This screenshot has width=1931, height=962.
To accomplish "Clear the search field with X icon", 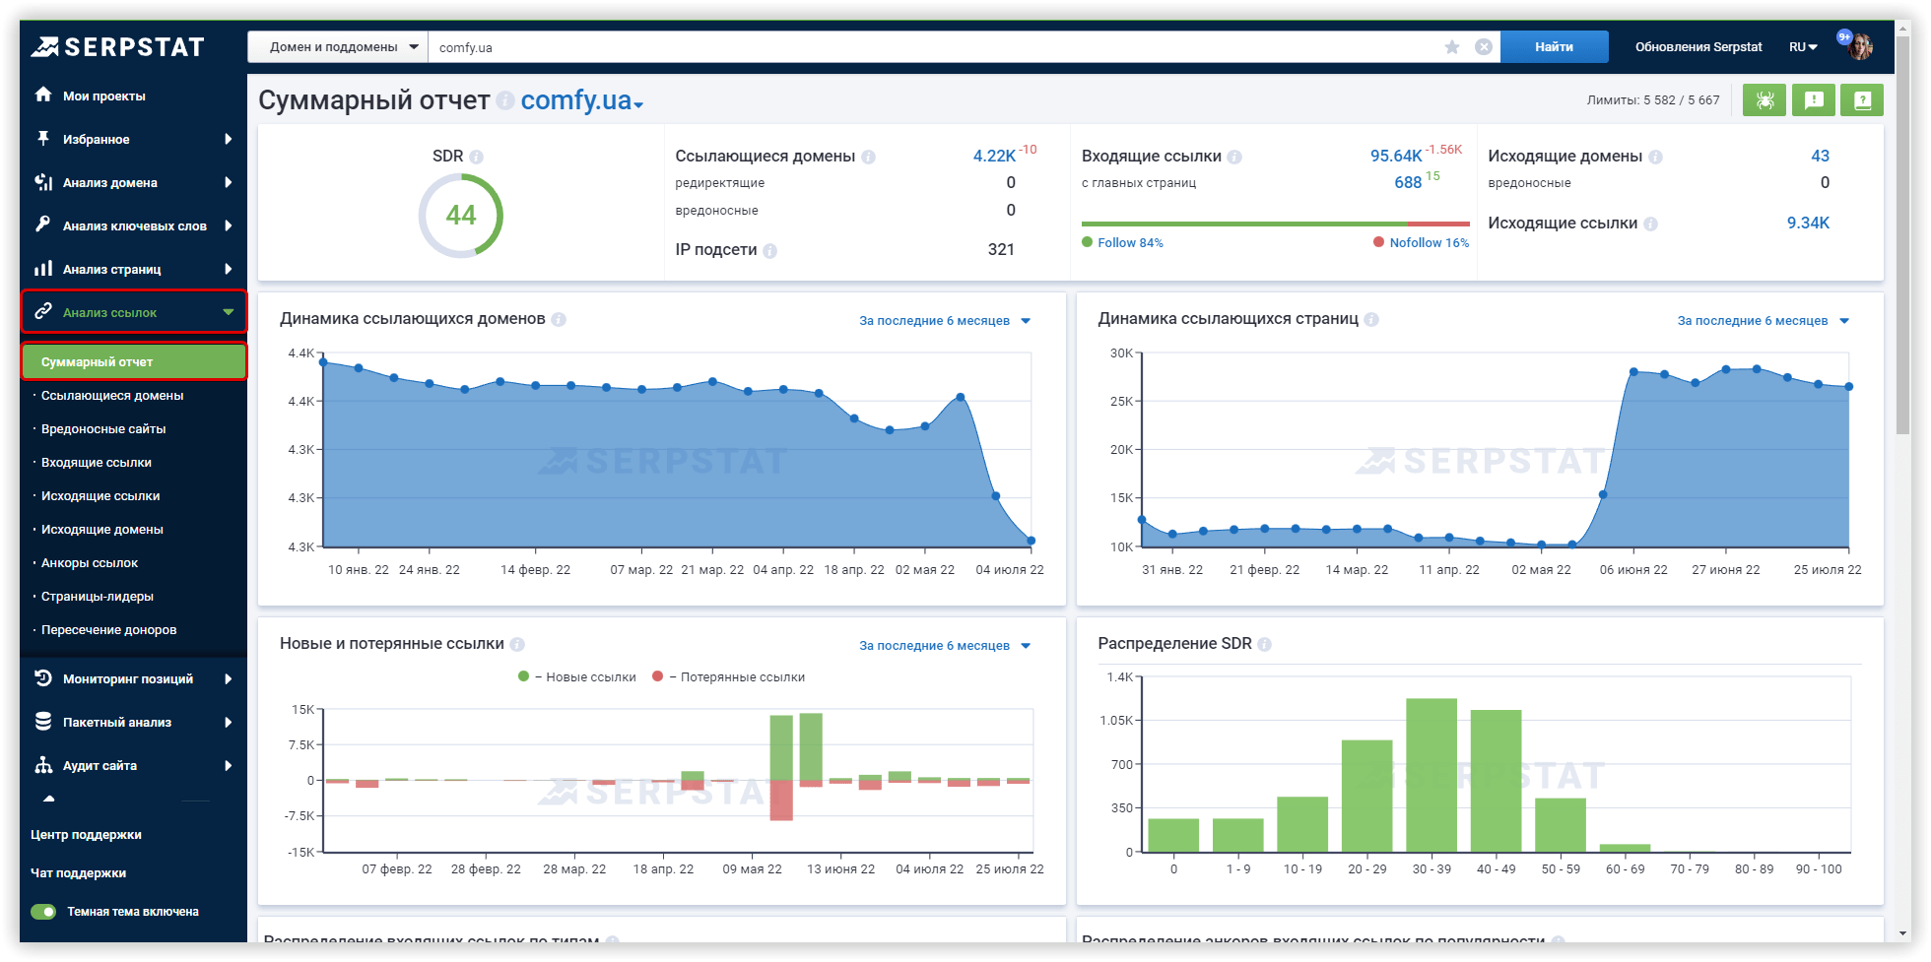I will point(1484,46).
